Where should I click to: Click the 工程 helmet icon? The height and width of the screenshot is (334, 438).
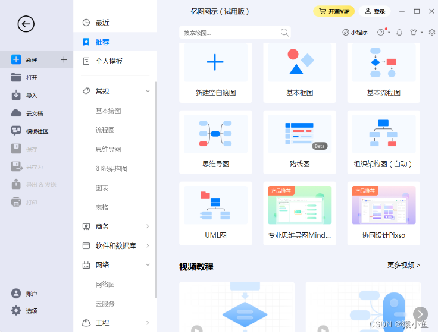click(86, 323)
